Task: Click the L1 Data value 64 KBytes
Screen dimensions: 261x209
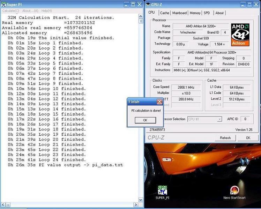Action: pos(237,87)
